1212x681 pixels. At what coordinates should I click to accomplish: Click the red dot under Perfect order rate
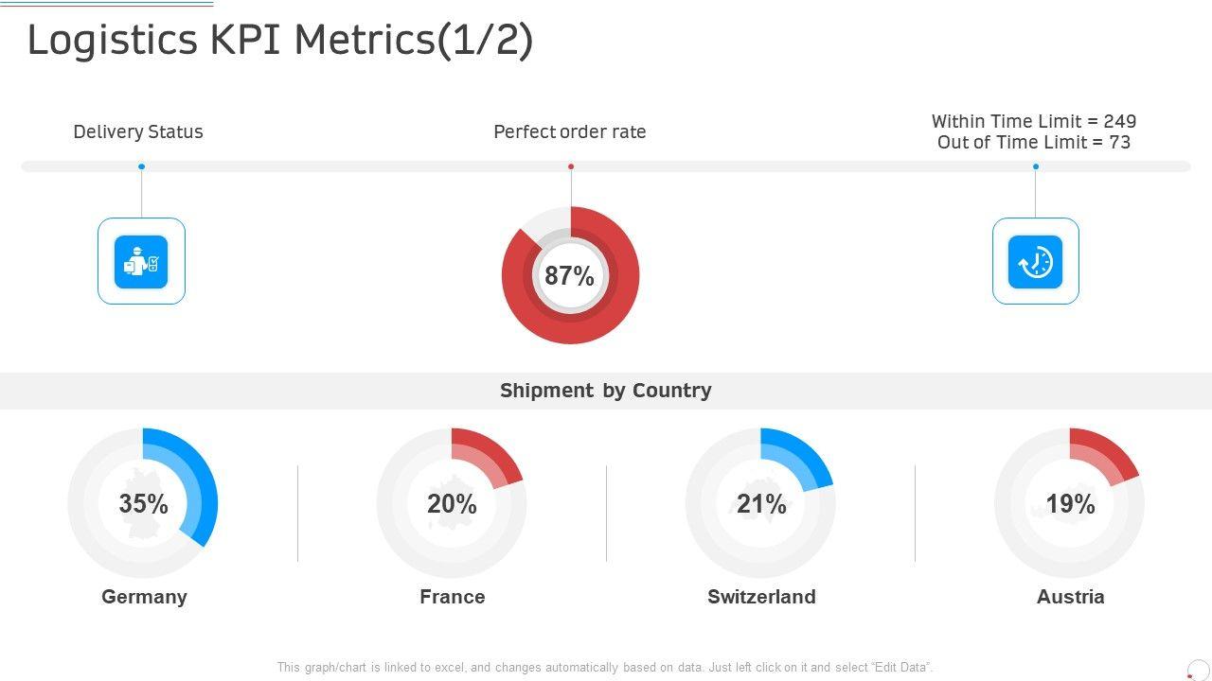571,166
